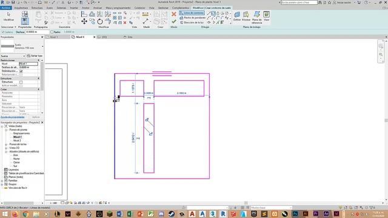Open Word from the Windows taskbar
388x218 pixels.
(x=119, y=214)
